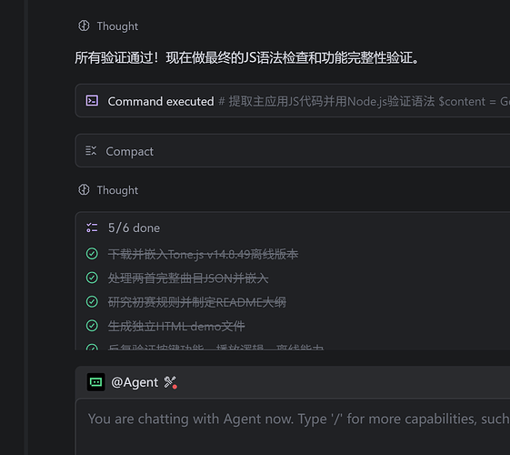510x455 pixels.
Task: Click the tools icon next to @Agent
Action: click(170, 382)
